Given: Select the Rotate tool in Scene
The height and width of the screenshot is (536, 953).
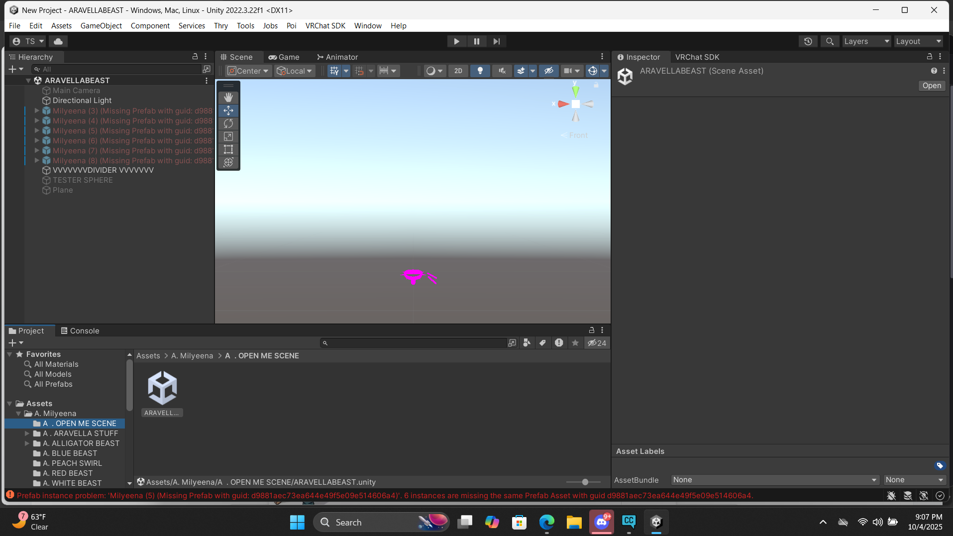Looking at the screenshot, I should click(x=228, y=123).
